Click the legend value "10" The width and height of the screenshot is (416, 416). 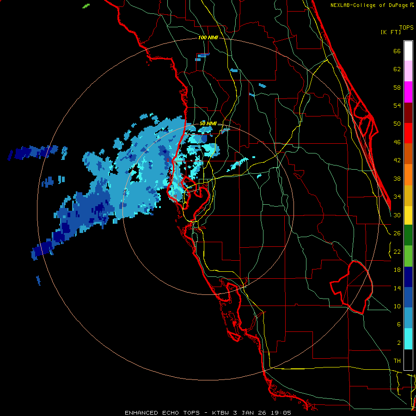pos(397,306)
